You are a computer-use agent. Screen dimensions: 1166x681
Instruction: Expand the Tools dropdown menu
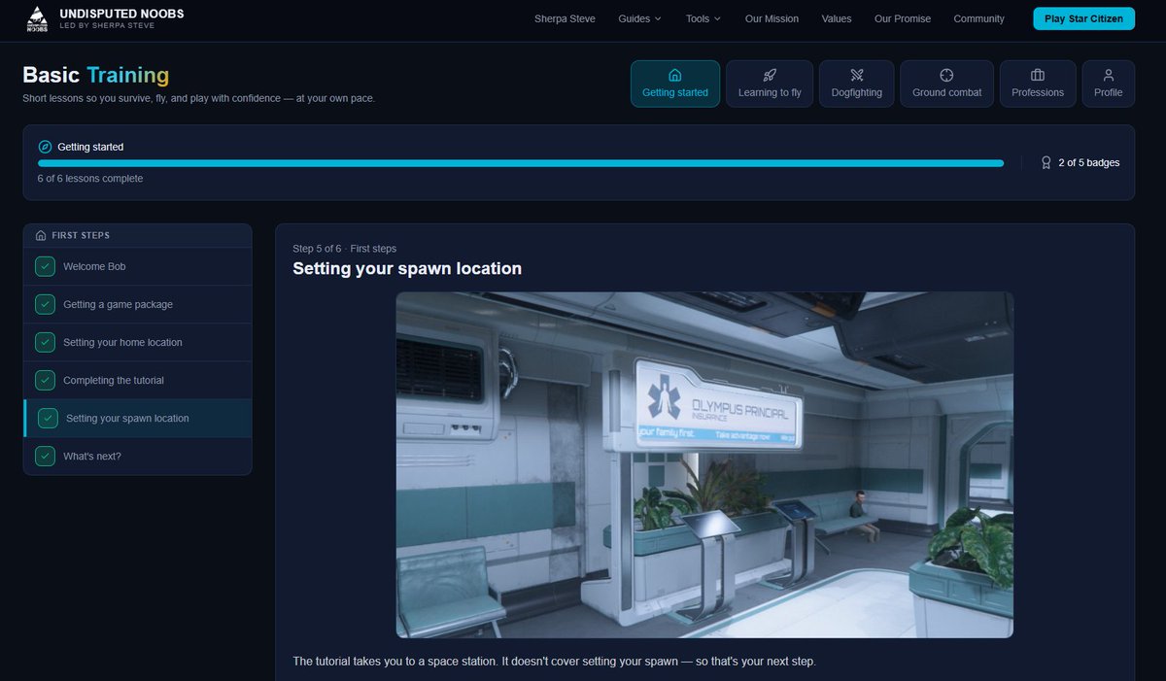coord(703,18)
